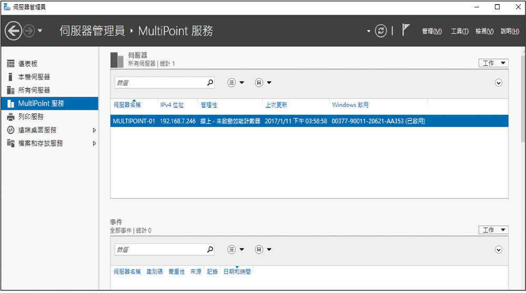The height and width of the screenshot is (293, 526).
Task: Select MultiPoint 服務 in the sidebar
Action: coord(49,104)
